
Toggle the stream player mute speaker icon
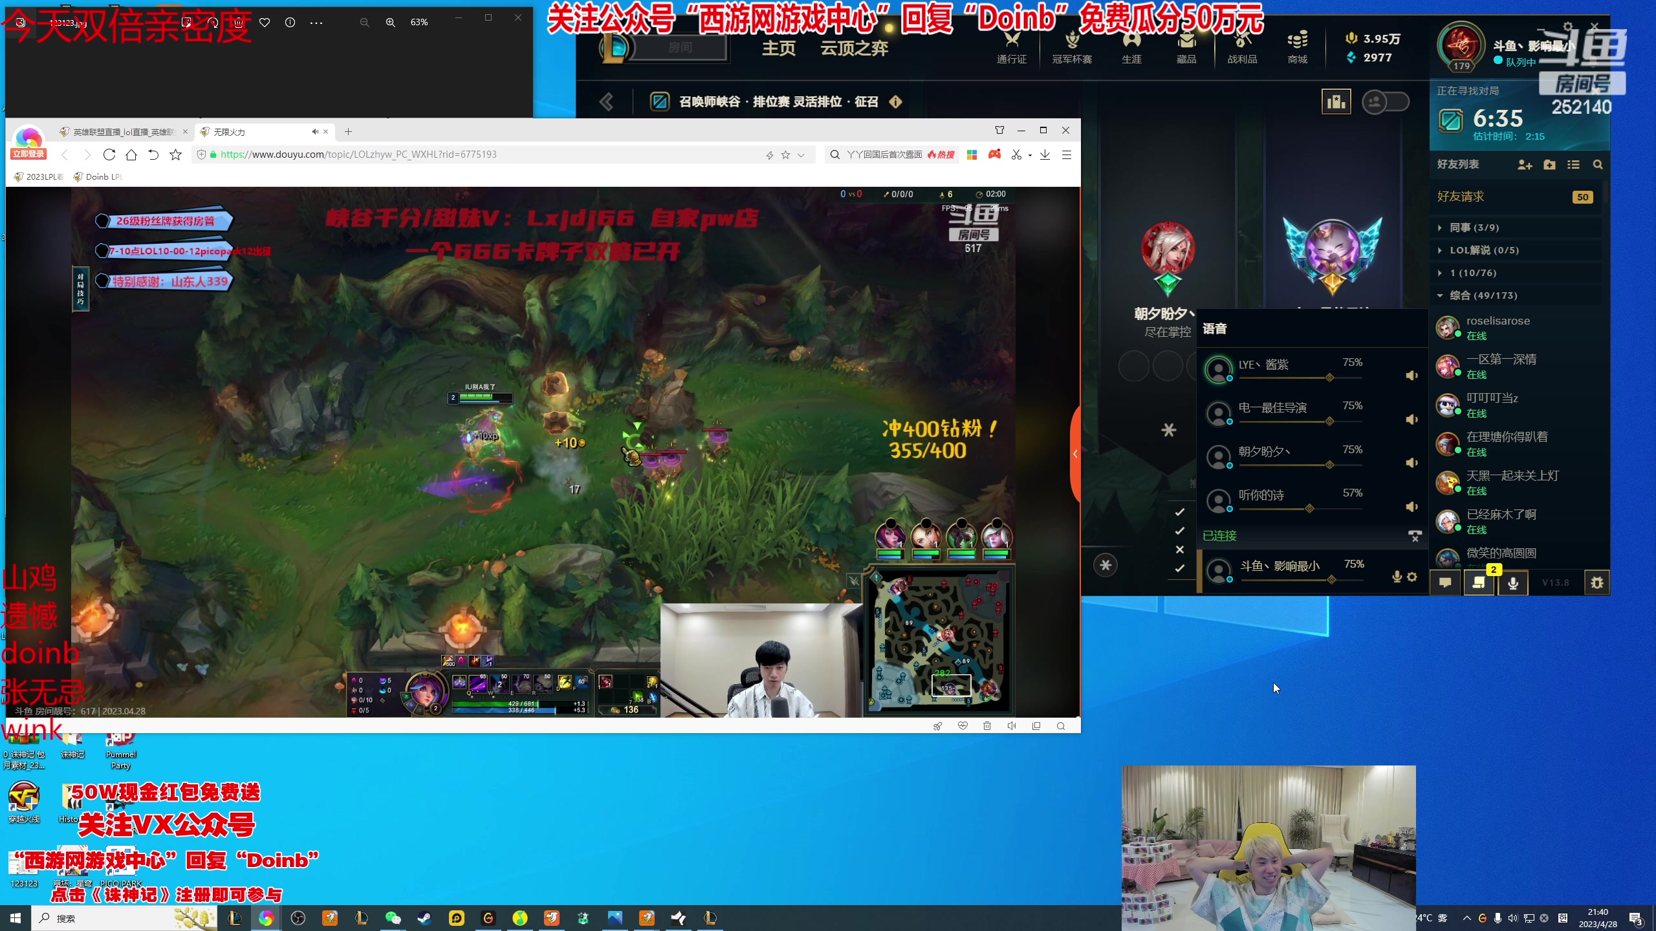coord(1012,726)
